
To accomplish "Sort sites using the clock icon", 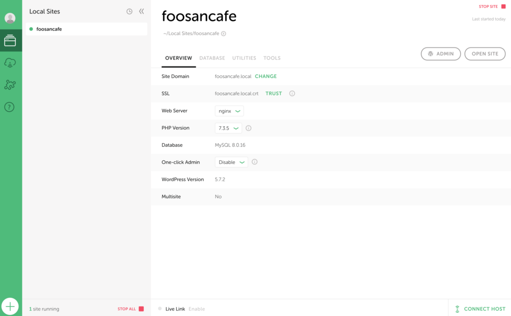I will 129,11.
